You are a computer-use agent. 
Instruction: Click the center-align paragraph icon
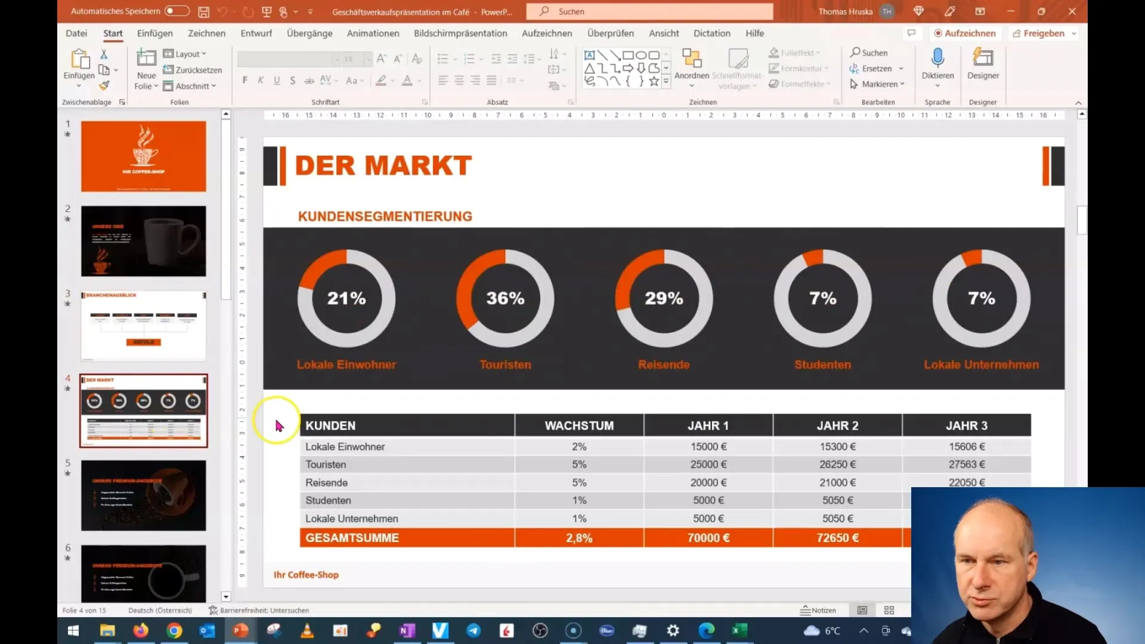(459, 80)
